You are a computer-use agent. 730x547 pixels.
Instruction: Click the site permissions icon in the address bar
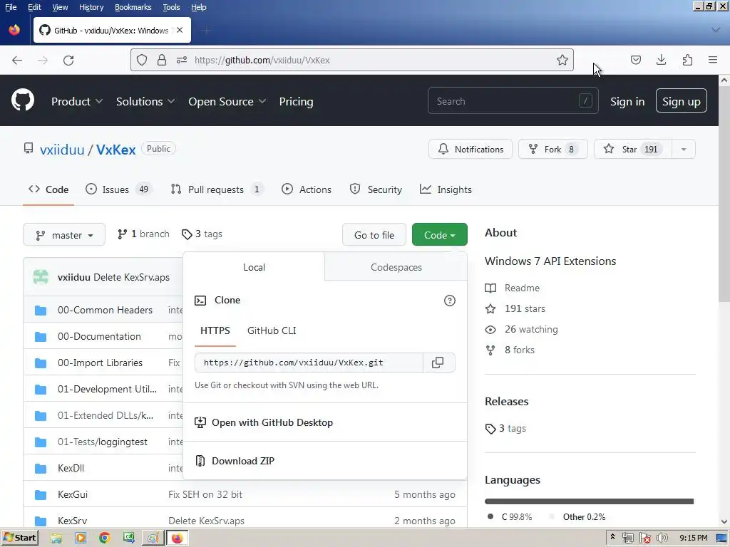(182, 60)
